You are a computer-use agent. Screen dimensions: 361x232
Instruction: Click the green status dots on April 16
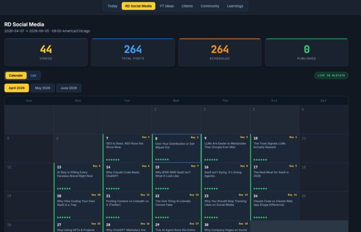(211, 188)
